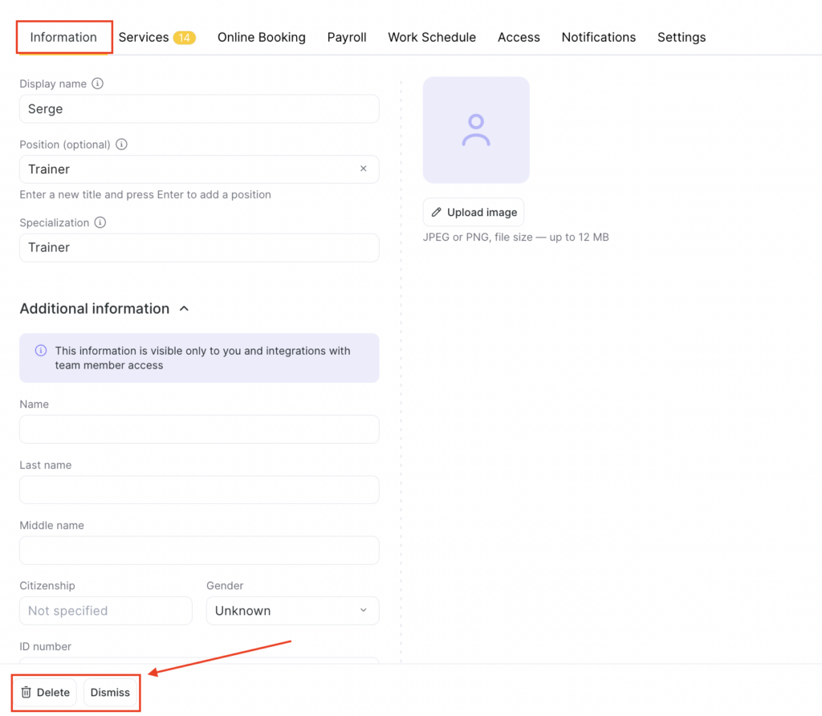Click the info icon next to Position (optional)
The height and width of the screenshot is (716, 822).
(x=122, y=144)
